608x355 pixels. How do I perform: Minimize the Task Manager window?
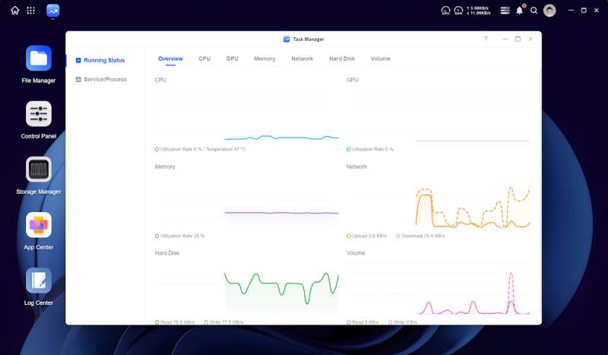(x=505, y=39)
